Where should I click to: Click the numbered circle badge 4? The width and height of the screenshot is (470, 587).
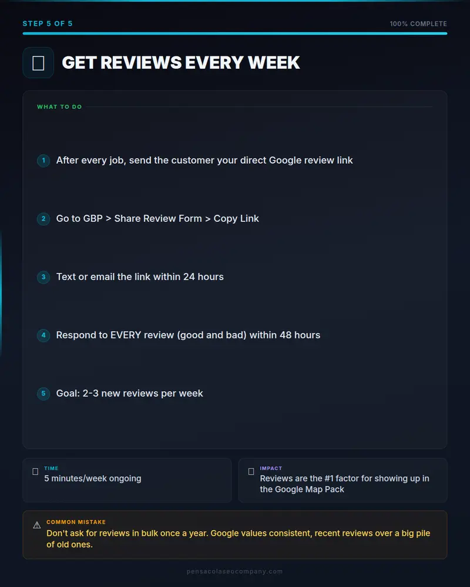[43, 335]
